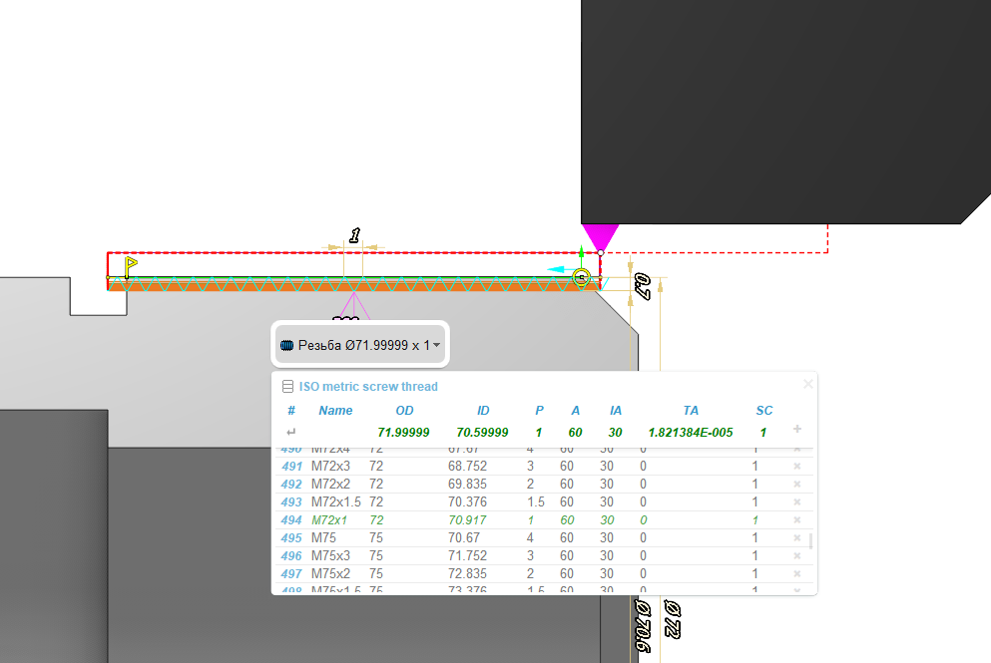Click the yellow circular start point marker

tap(582, 277)
